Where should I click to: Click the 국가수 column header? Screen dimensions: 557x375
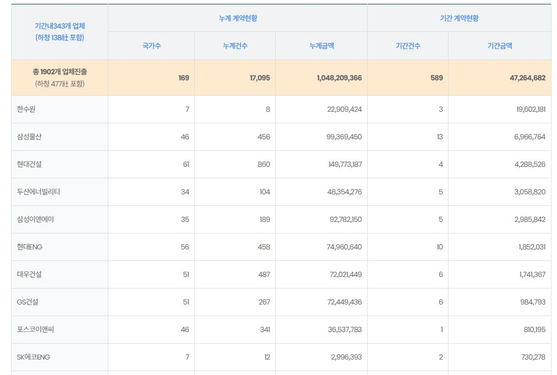151,46
